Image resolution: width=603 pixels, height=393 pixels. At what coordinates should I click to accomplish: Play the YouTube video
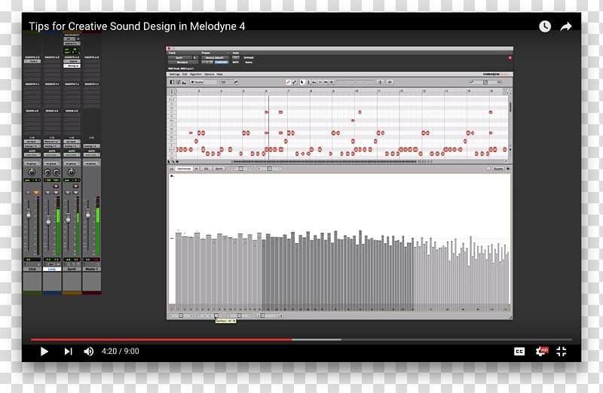click(44, 352)
